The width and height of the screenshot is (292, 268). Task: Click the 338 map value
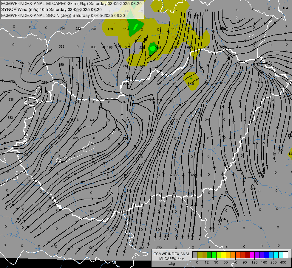[x=11, y=99]
